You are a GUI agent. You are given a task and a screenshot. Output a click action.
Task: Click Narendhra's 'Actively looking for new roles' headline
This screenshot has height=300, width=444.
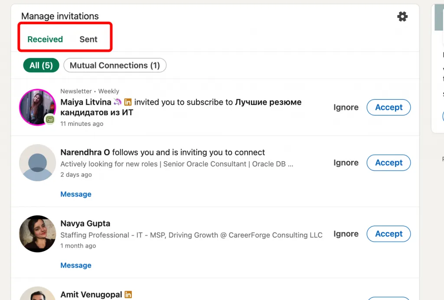tap(177, 164)
